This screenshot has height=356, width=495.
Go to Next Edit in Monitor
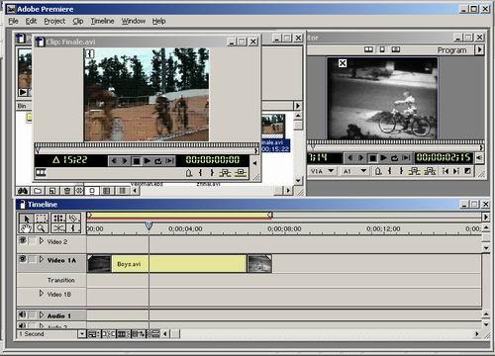pos(456,171)
